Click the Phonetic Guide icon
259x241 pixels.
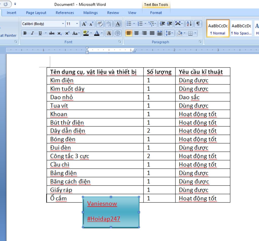coord(109,24)
